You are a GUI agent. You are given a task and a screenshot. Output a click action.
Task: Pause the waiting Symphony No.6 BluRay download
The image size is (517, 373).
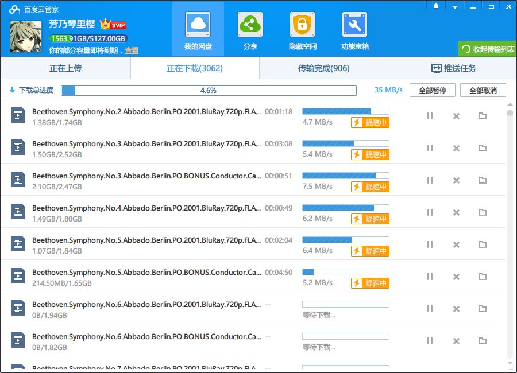tap(430, 309)
